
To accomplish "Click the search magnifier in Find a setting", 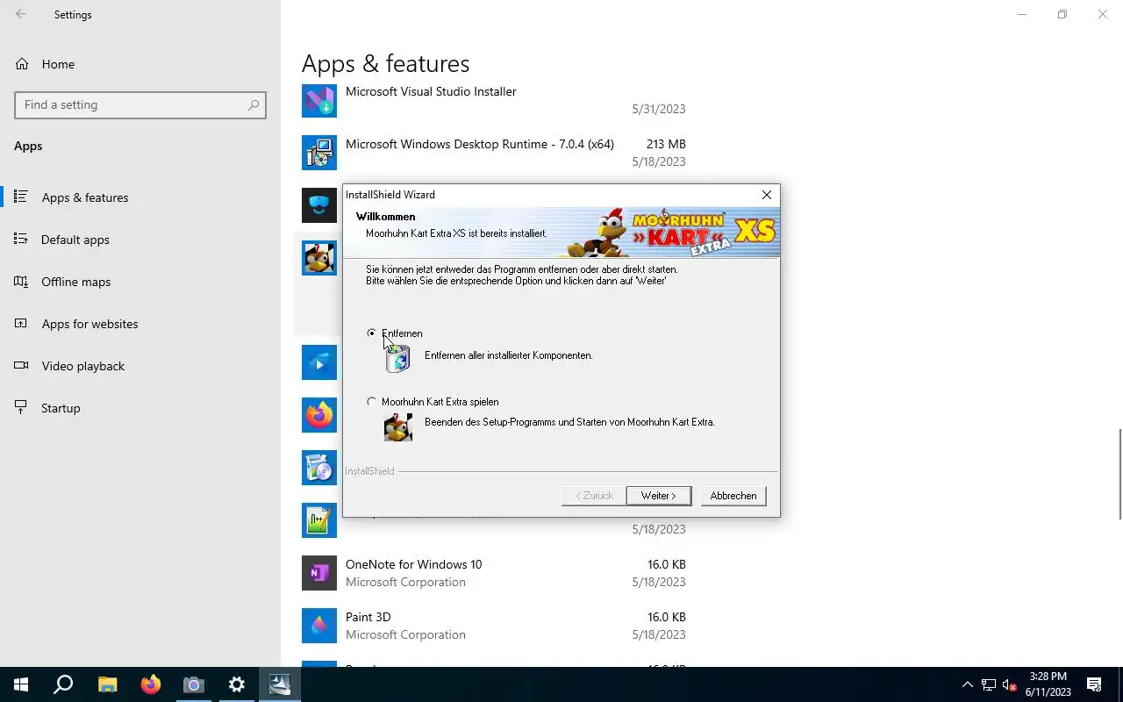I will point(254,104).
